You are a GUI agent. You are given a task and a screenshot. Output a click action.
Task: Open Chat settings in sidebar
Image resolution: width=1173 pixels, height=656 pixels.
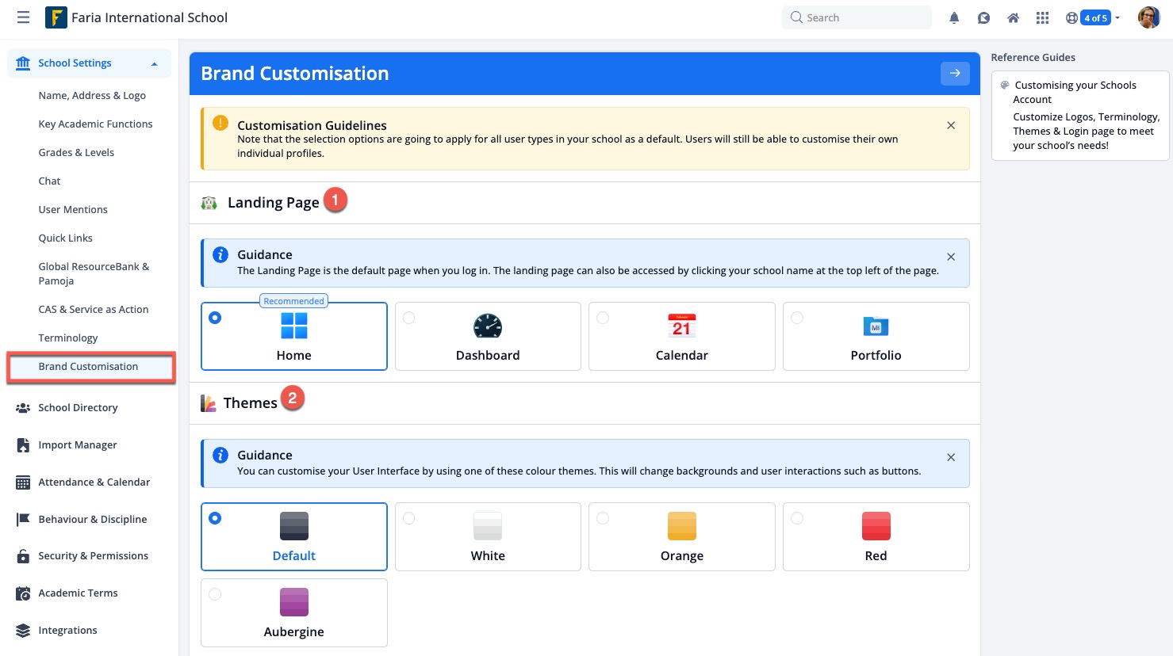point(49,181)
